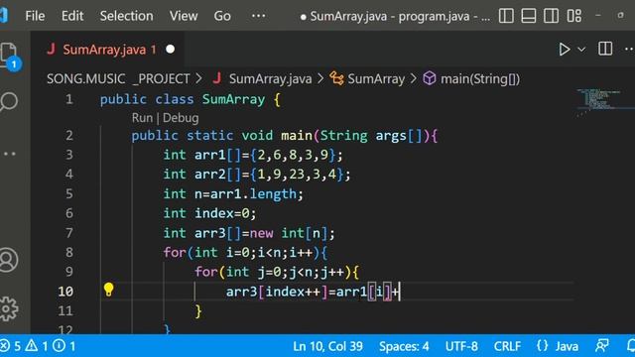Open the Manage gear icon

[9, 308]
